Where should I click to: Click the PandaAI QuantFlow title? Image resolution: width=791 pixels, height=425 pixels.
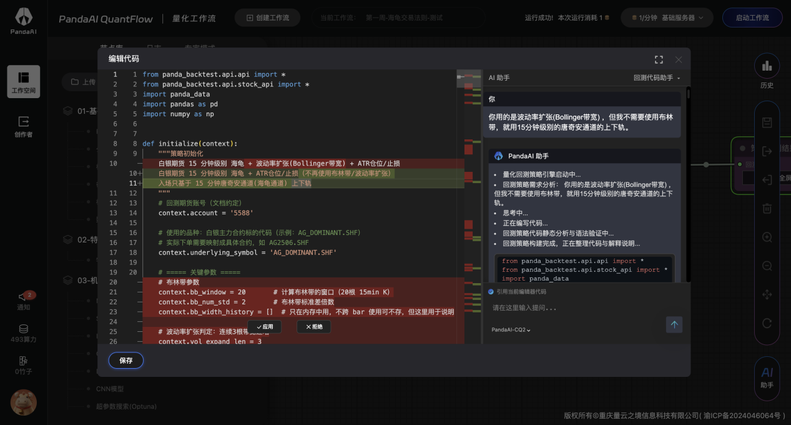click(106, 19)
